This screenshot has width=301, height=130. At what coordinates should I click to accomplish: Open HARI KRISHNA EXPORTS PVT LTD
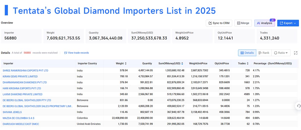[22, 88]
